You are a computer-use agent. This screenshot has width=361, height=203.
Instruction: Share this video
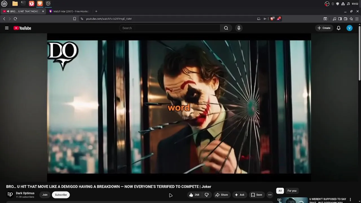222,195
